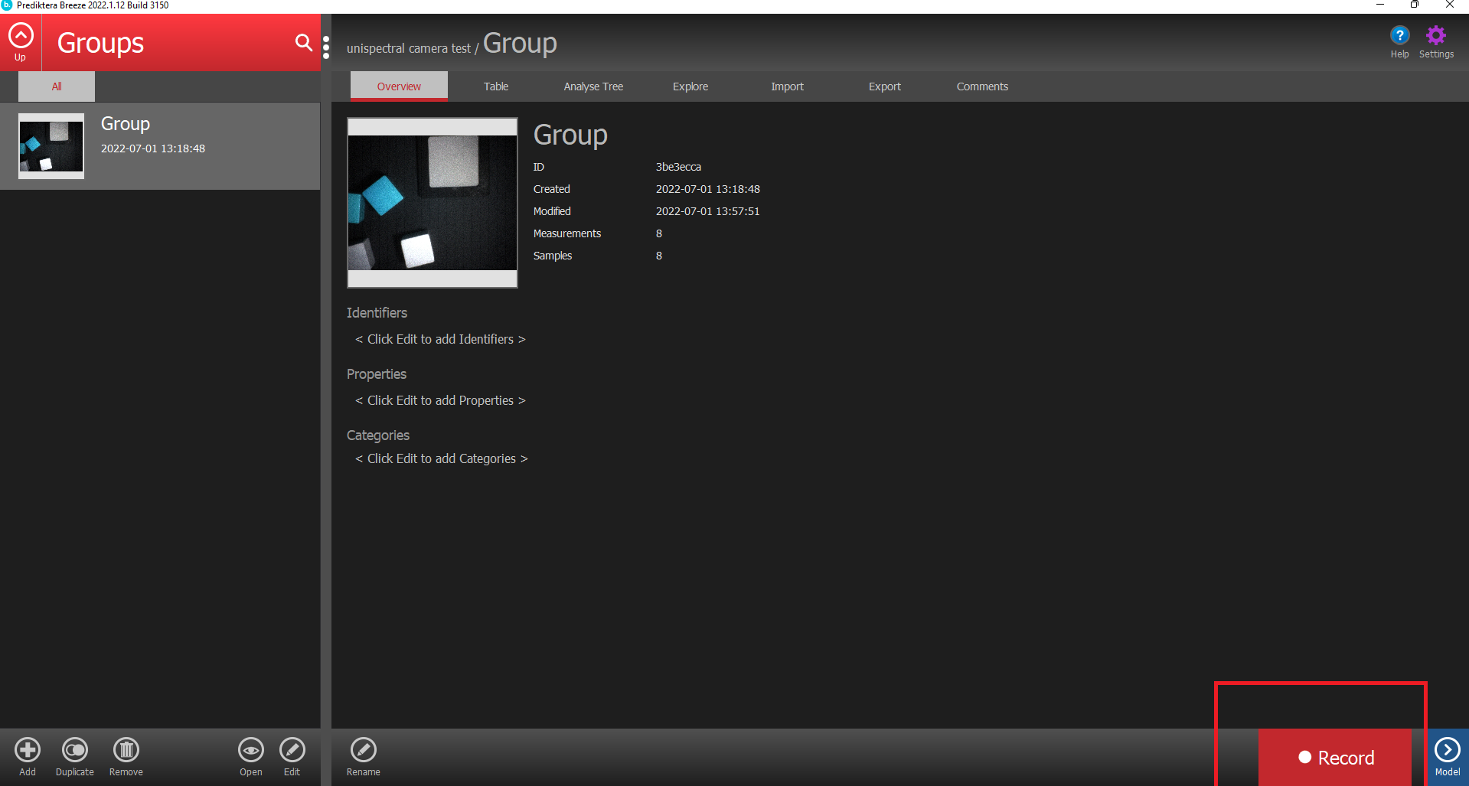The width and height of the screenshot is (1469, 786).
Task: Open the Analyse Tree tab
Action: click(x=593, y=86)
